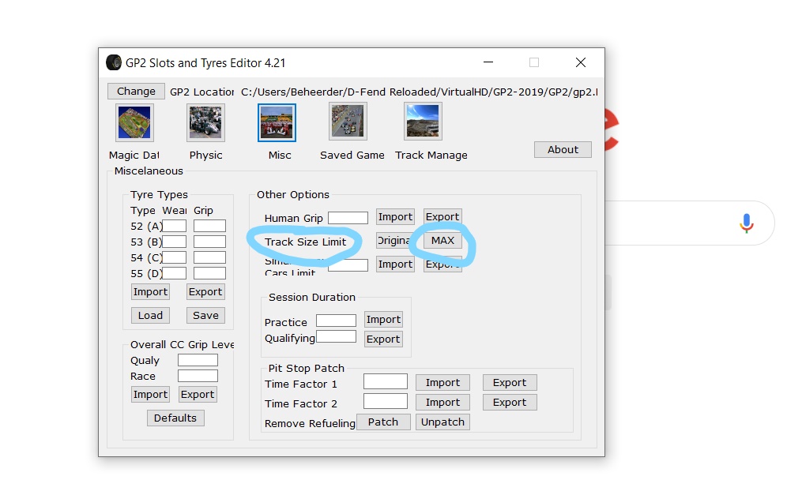
Task: Click the Load tyre types button
Action: pyautogui.click(x=150, y=315)
